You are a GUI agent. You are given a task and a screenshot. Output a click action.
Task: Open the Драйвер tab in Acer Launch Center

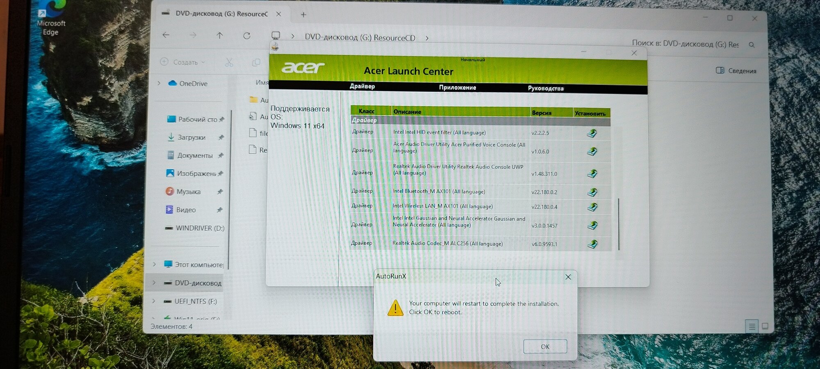[362, 86]
